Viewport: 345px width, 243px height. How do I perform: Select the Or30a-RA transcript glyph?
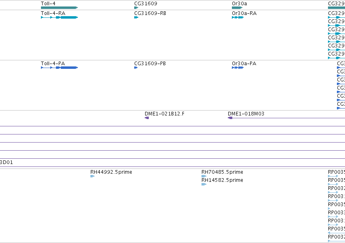(x=238, y=17)
